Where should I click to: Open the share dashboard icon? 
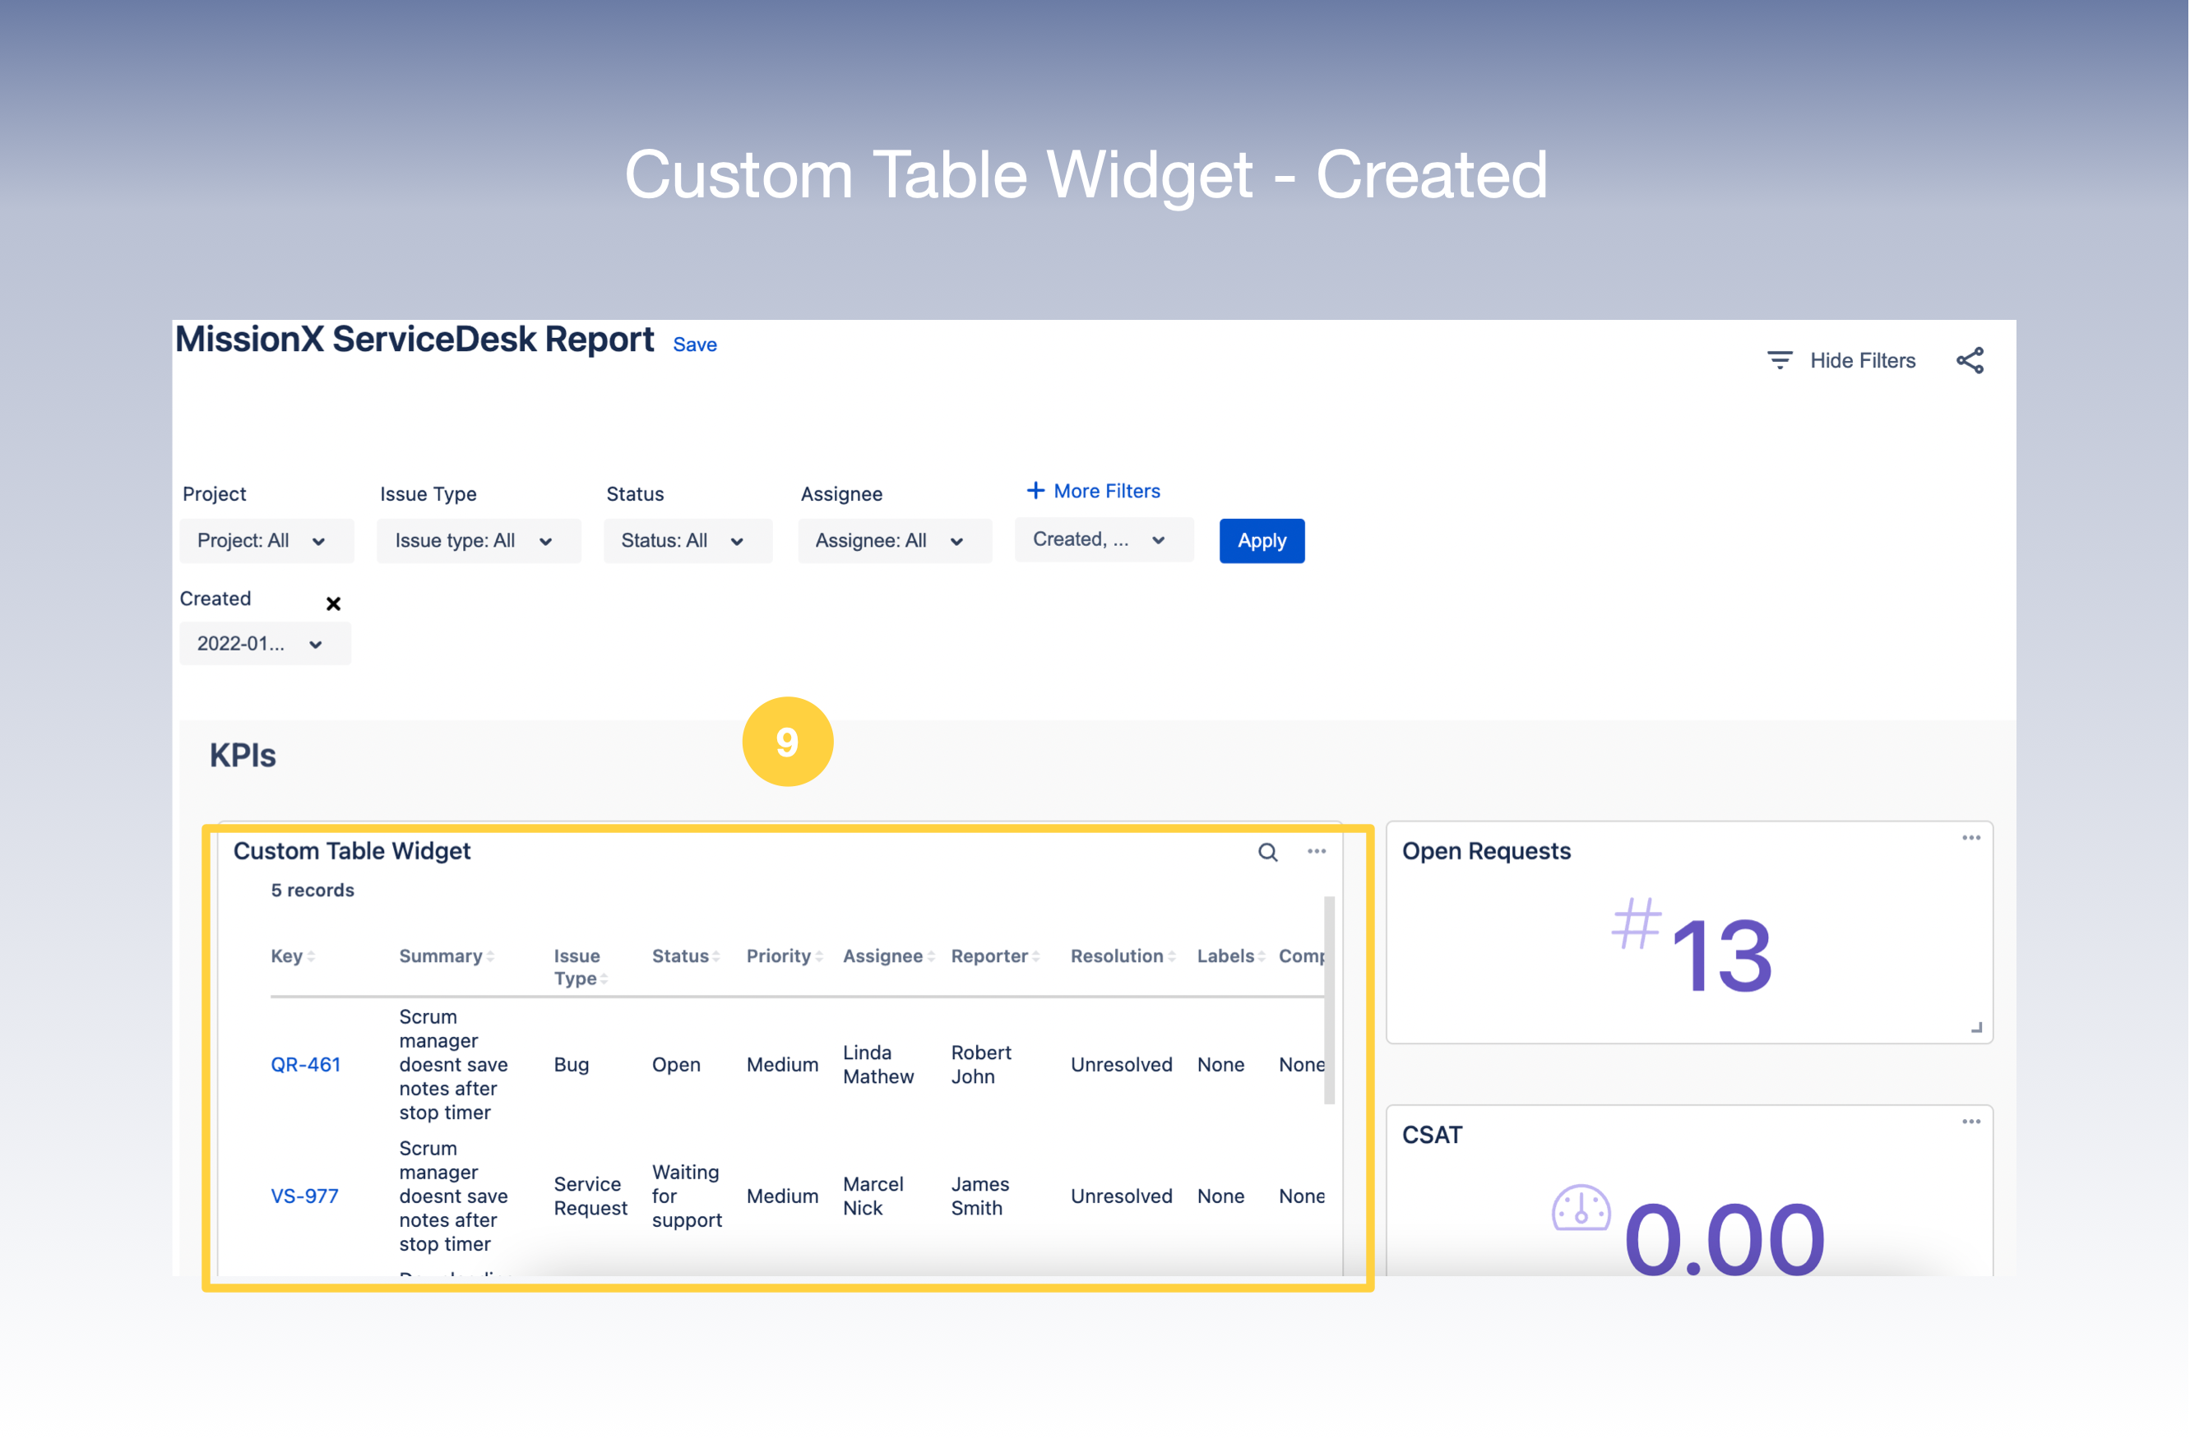pyautogui.click(x=1971, y=360)
